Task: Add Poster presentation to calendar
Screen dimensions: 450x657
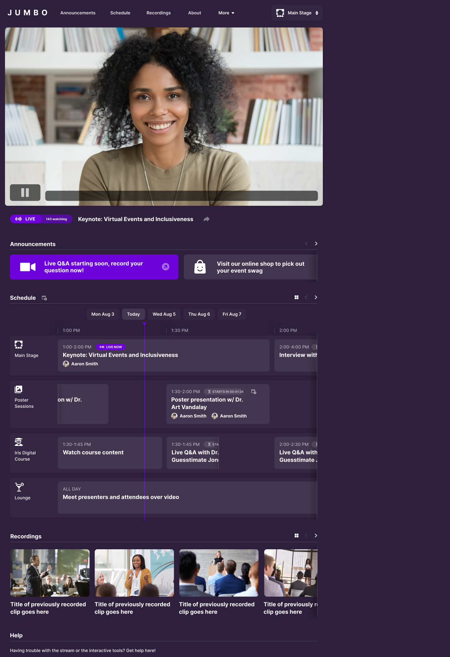Action: pos(254,392)
